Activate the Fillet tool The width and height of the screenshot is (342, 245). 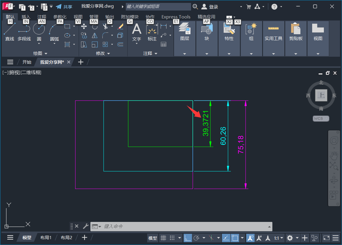pyautogui.click(x=105, y=35)
